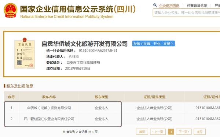Click the 法定代表人 label
Image resolution: width=220 pixels, height=137 pixels.
[x=56, y=57]
